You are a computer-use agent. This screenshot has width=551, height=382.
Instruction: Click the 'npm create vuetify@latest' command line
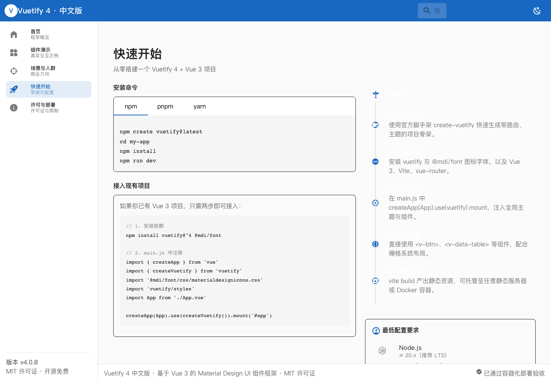pyautogui.click(x=161, y=132)
